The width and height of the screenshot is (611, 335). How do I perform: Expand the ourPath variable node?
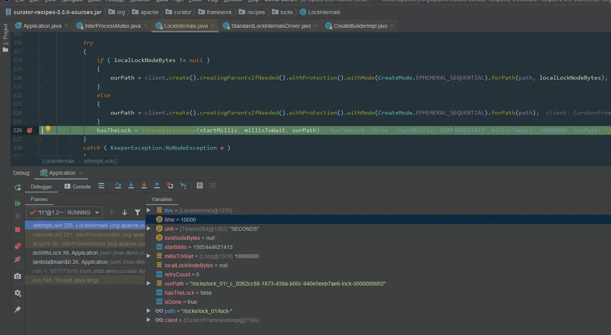point(149,284)
